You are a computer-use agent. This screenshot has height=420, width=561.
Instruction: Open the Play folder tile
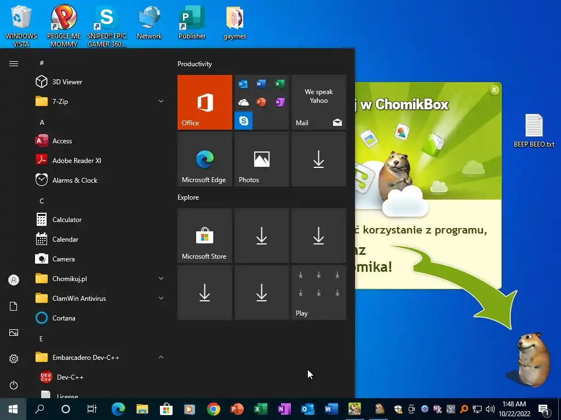pyautogui.click(x=319, y=293)
